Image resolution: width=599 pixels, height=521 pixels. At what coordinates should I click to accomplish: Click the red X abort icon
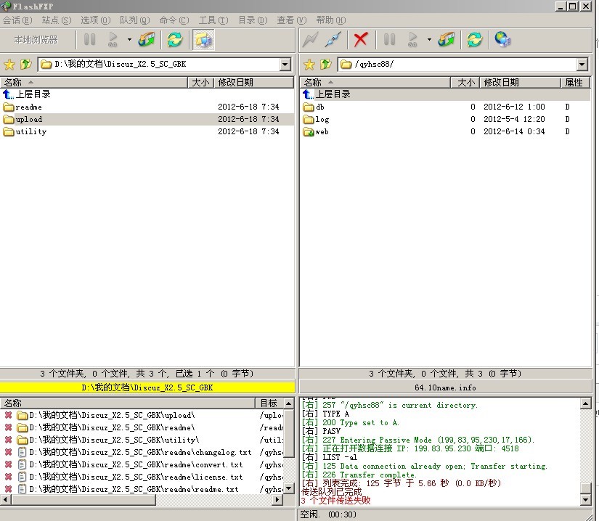coord(361,39)
